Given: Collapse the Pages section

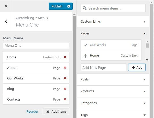Looking at the screenshot, I should [x=113, y=33].
